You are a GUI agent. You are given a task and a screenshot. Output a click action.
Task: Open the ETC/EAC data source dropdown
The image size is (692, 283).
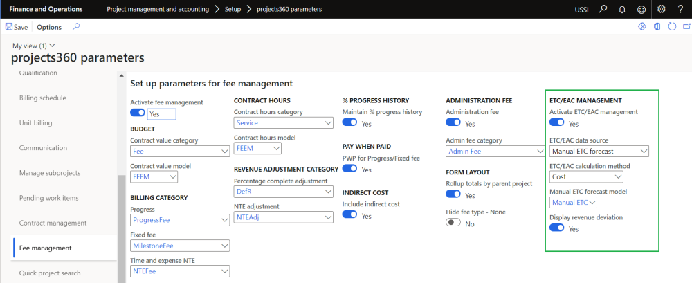point(599,151)
